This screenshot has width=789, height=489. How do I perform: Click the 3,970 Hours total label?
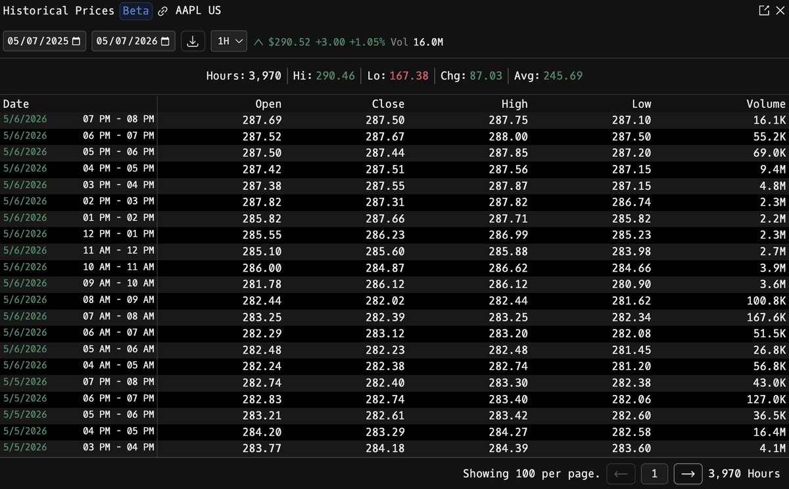coord(744,473)
